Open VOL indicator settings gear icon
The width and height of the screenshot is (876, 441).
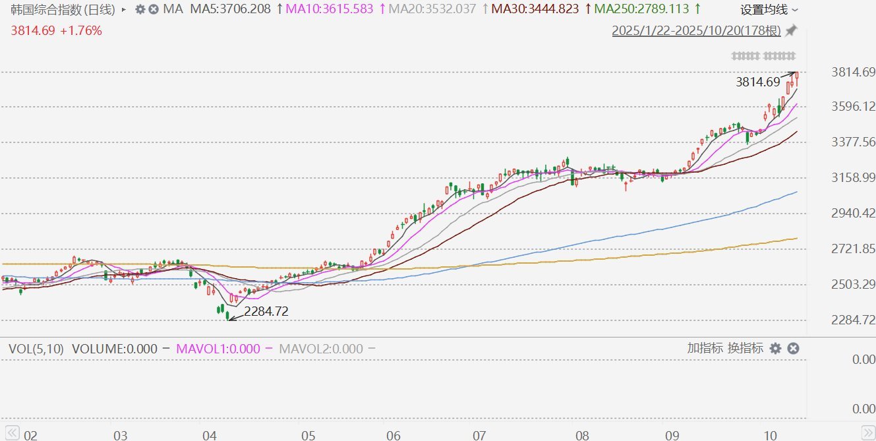point(775,348)
